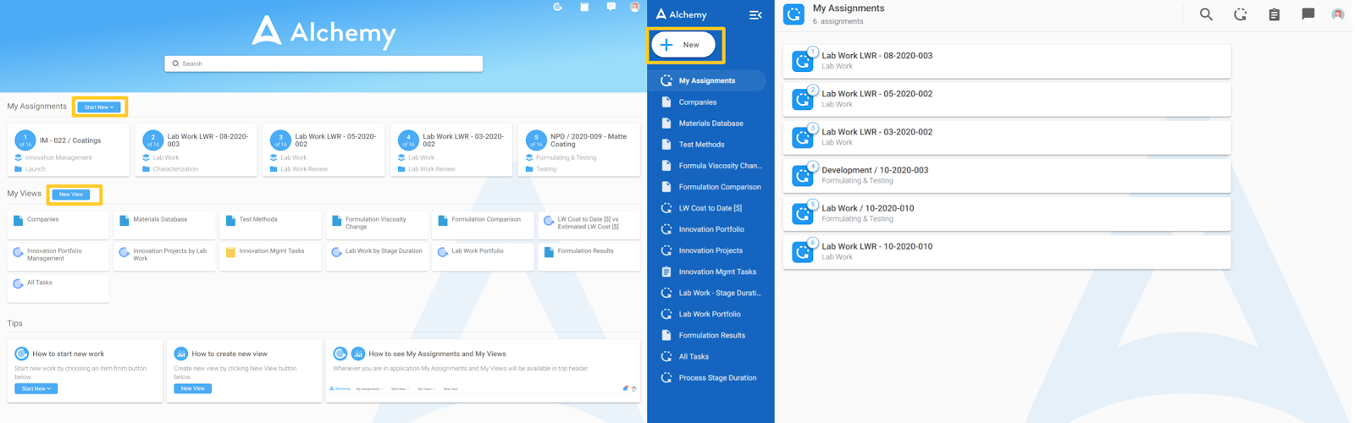Open the Materials Database view tile
The width and height of the screenshot is (1355, 423).
[164, 225]
